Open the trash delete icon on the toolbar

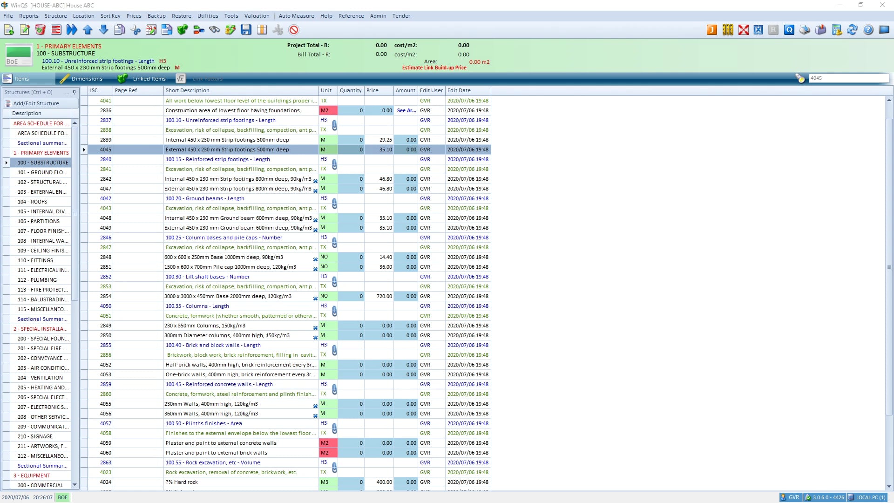[x=40, y=30]
